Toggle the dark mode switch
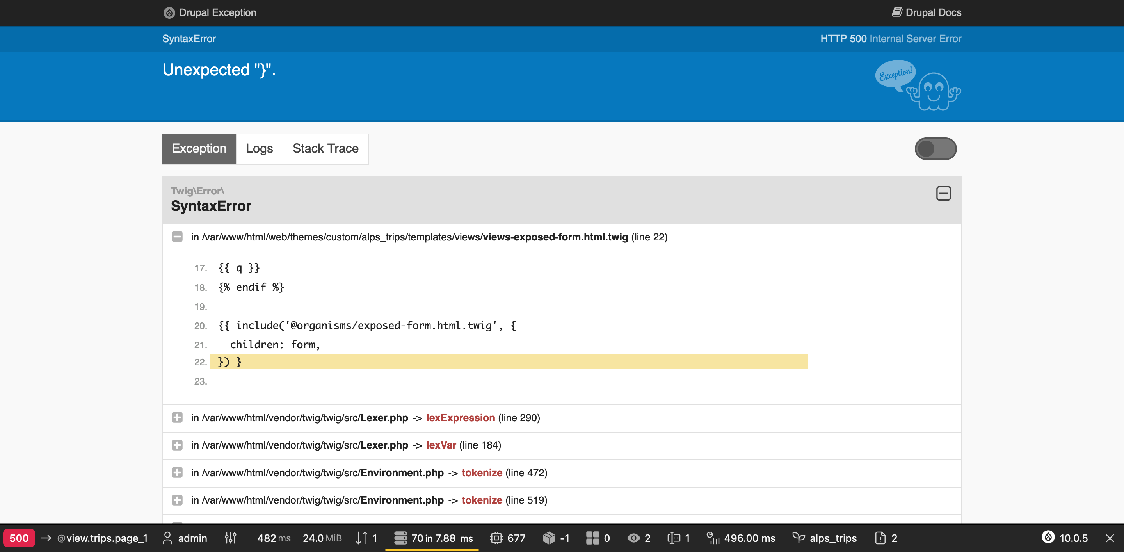Screen dimensions: 1124x552 [x=935, y=149]
